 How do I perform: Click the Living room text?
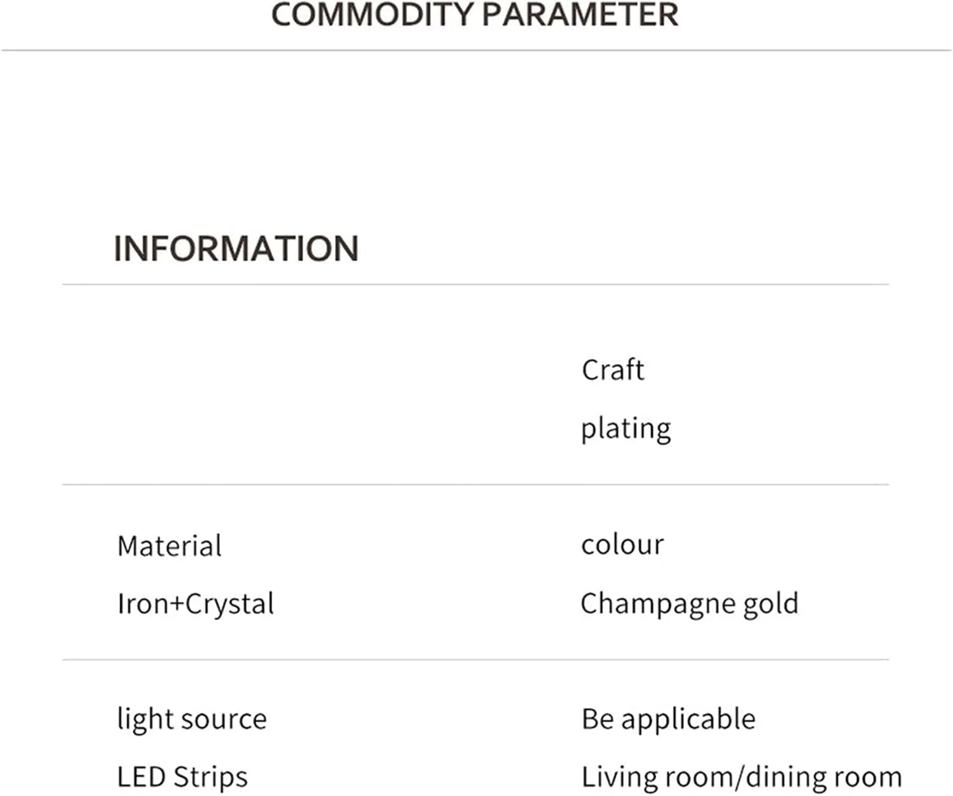657,777
